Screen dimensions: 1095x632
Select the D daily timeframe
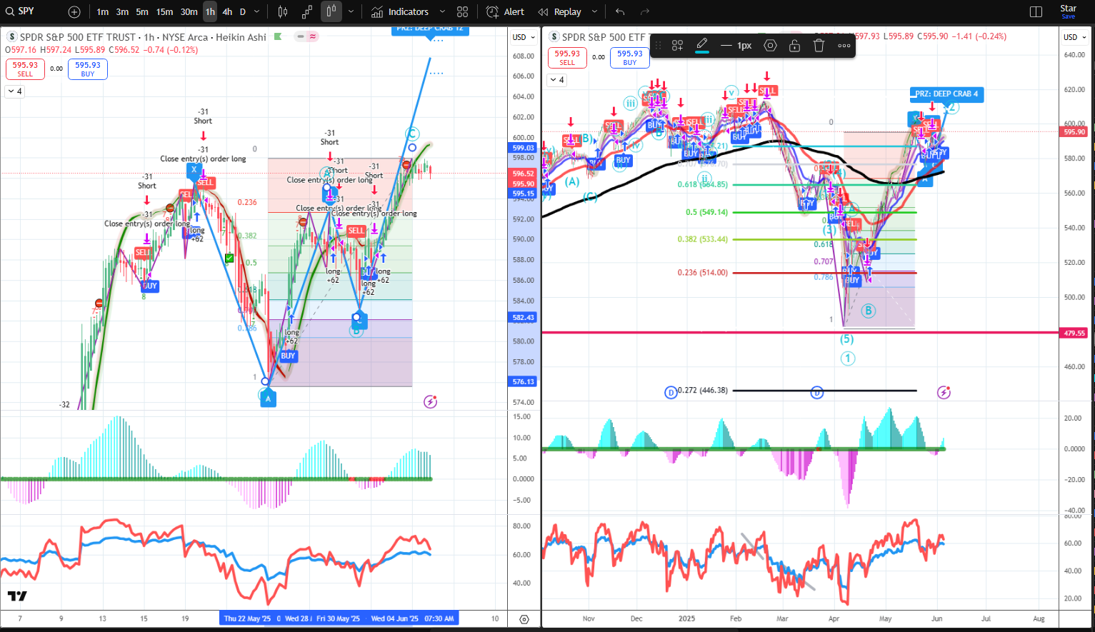243,12
